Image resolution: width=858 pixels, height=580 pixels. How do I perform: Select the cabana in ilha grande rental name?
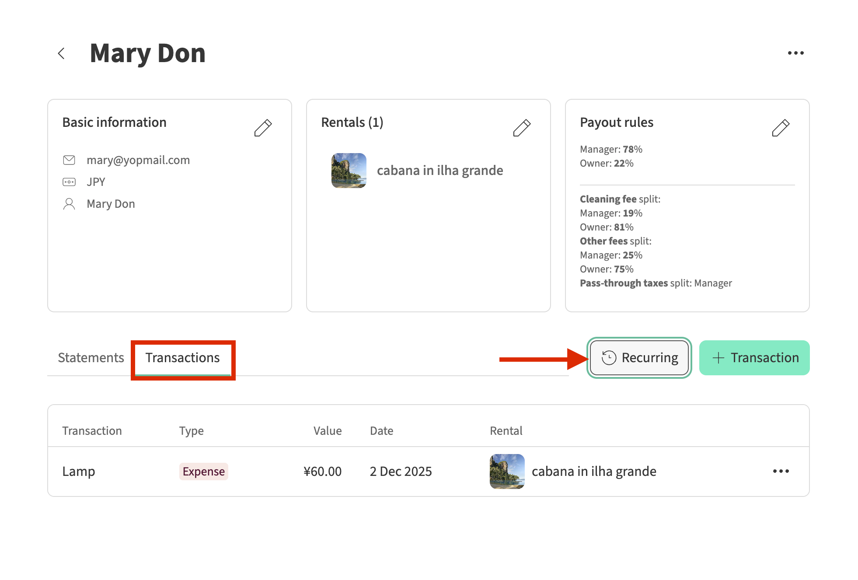[x=440, y=171]
